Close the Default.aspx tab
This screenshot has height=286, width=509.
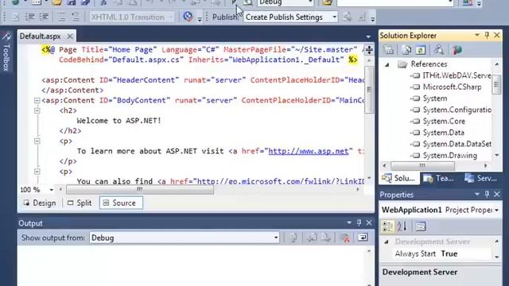coord(70,37)
